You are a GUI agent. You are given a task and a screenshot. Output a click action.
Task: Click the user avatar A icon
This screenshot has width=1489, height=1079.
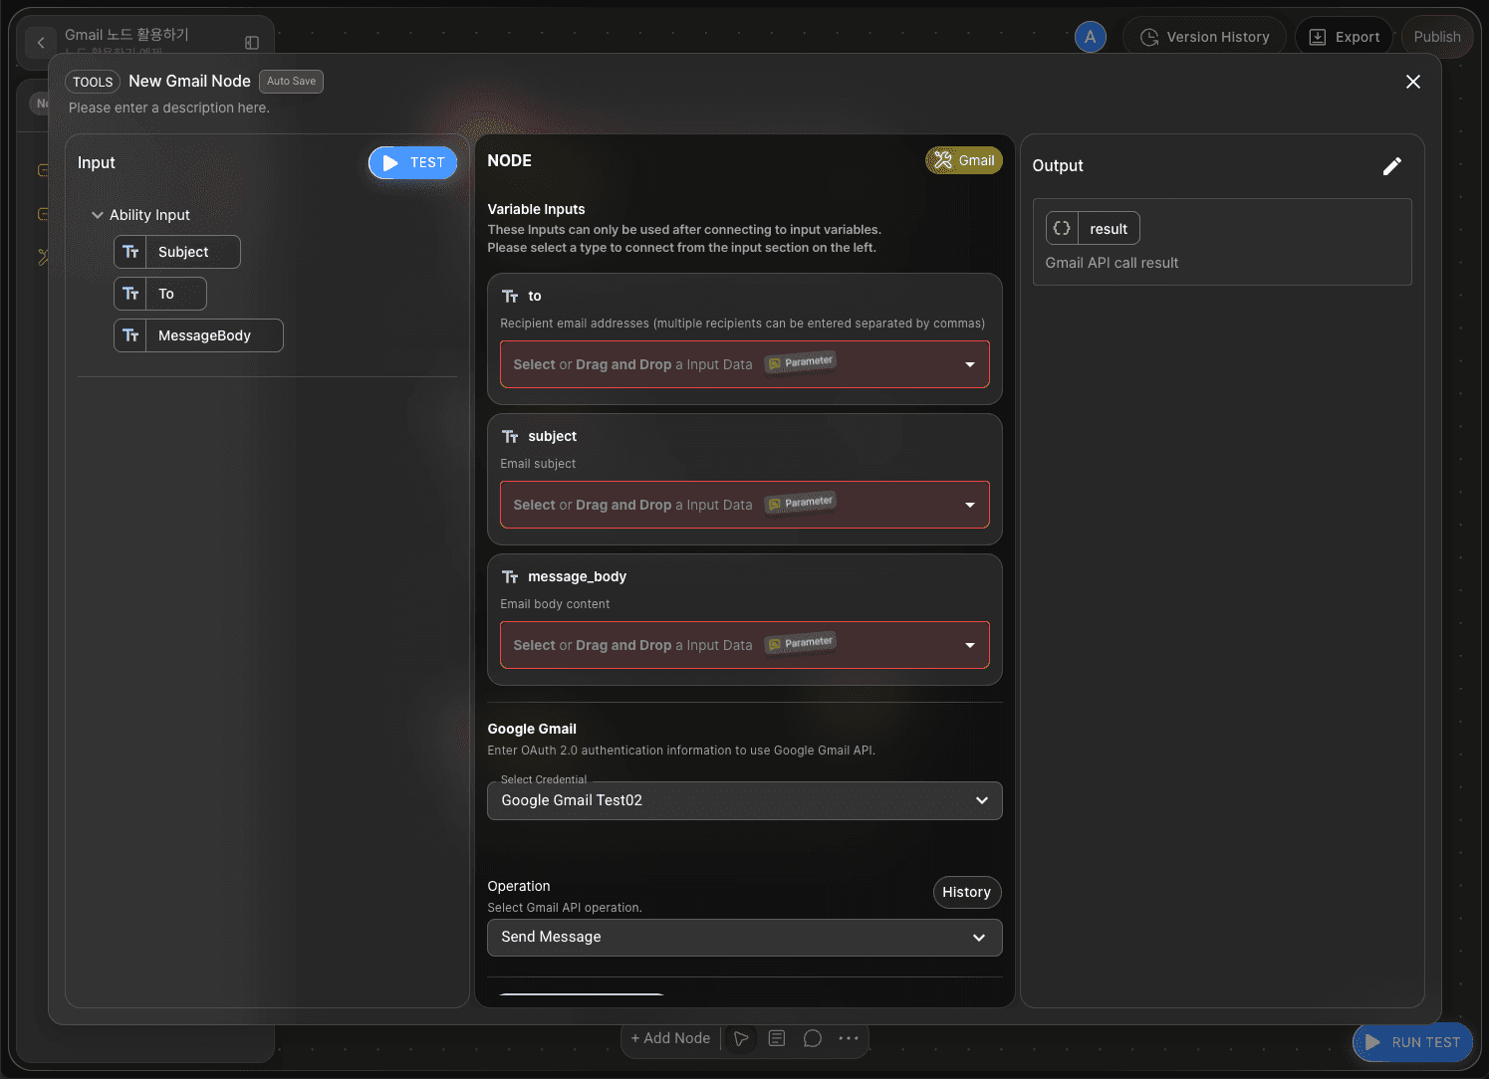click(1091, 37)
